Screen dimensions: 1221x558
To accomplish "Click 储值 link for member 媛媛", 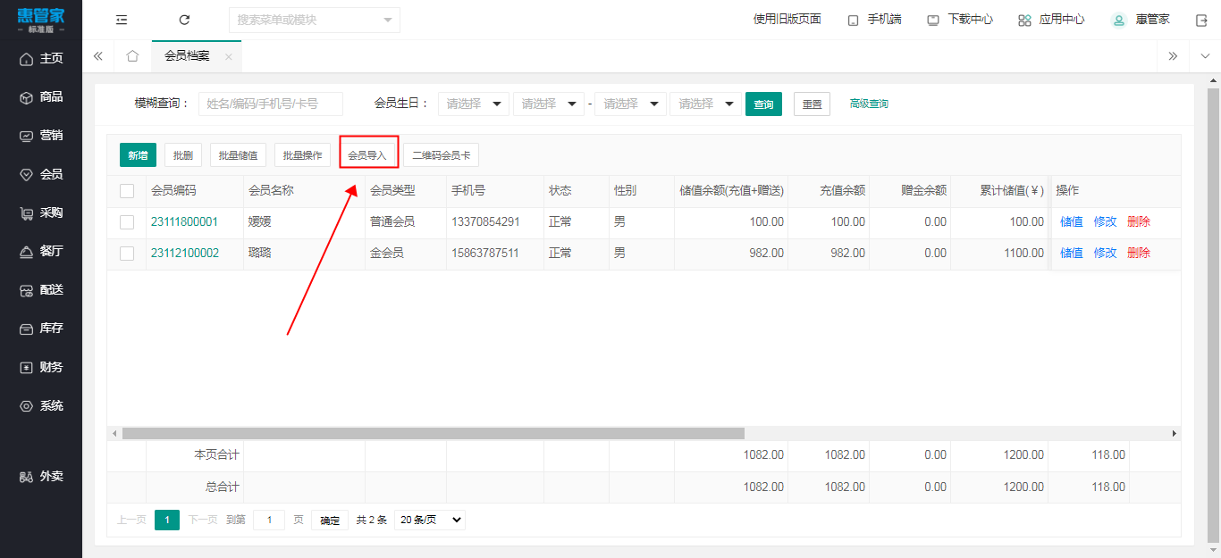I will tap(1071, 222).
